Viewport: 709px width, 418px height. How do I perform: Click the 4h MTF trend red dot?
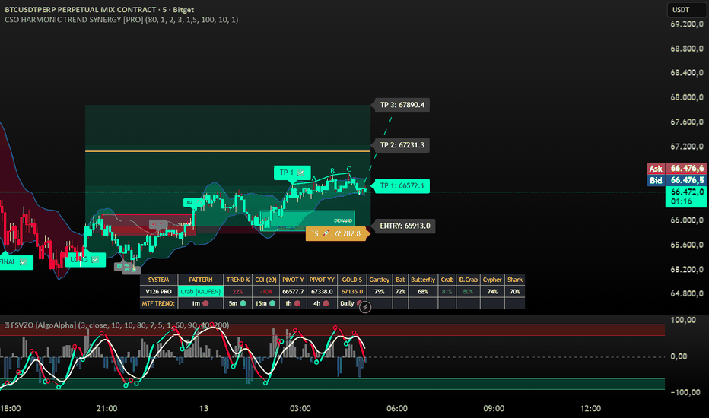[326, 304]
